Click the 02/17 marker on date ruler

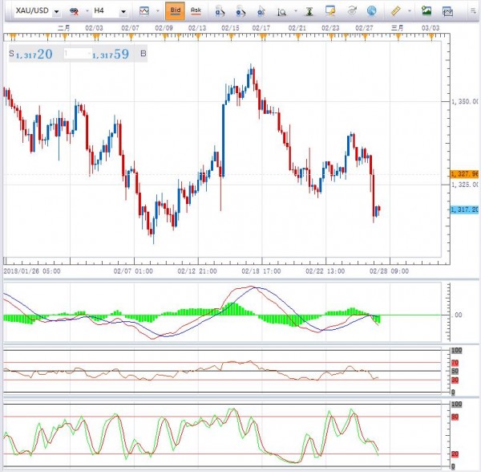point(260,27)
